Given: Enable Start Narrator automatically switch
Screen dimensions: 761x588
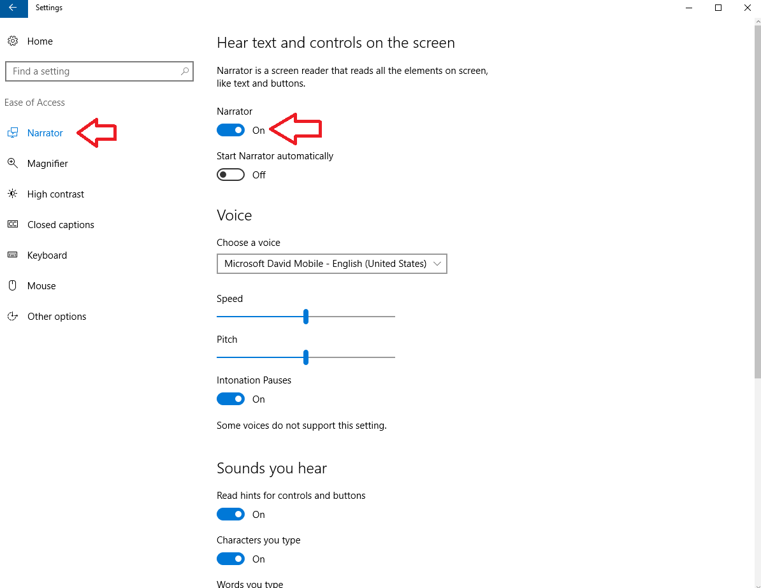Looking at the screenshot, I should pos(231,175).
